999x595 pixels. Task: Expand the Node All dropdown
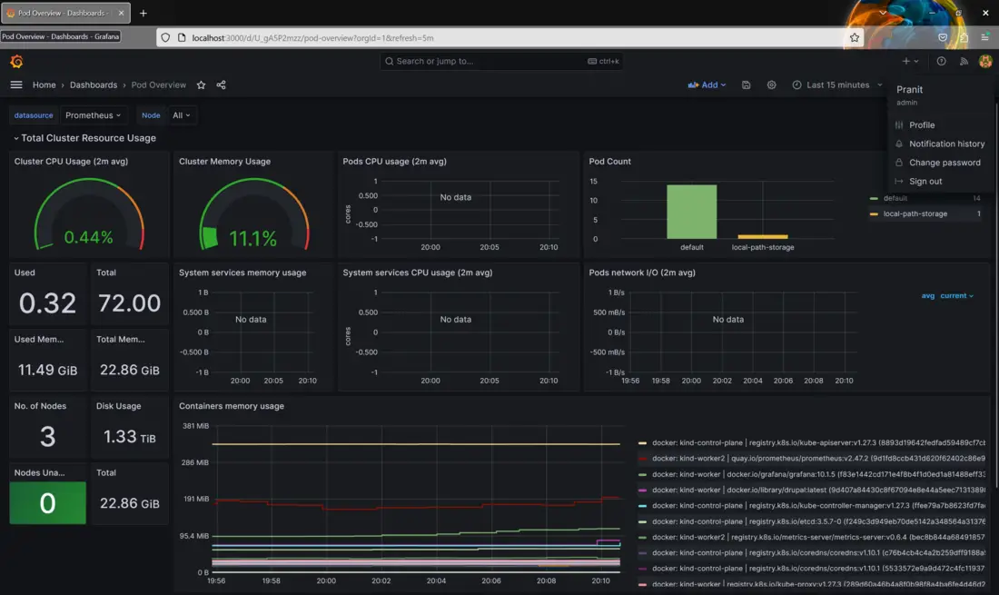[x=182, y=115]
